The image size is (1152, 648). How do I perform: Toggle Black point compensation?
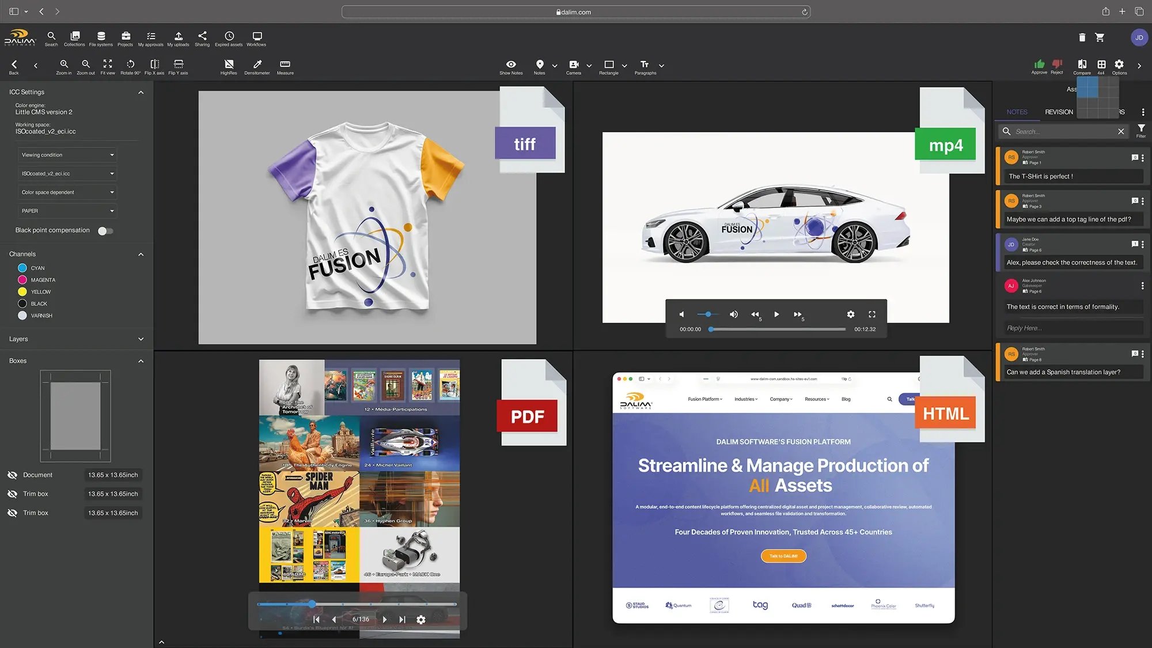105,231
